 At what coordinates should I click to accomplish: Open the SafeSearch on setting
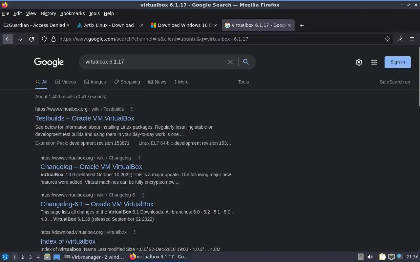click(x=395, y=82)
